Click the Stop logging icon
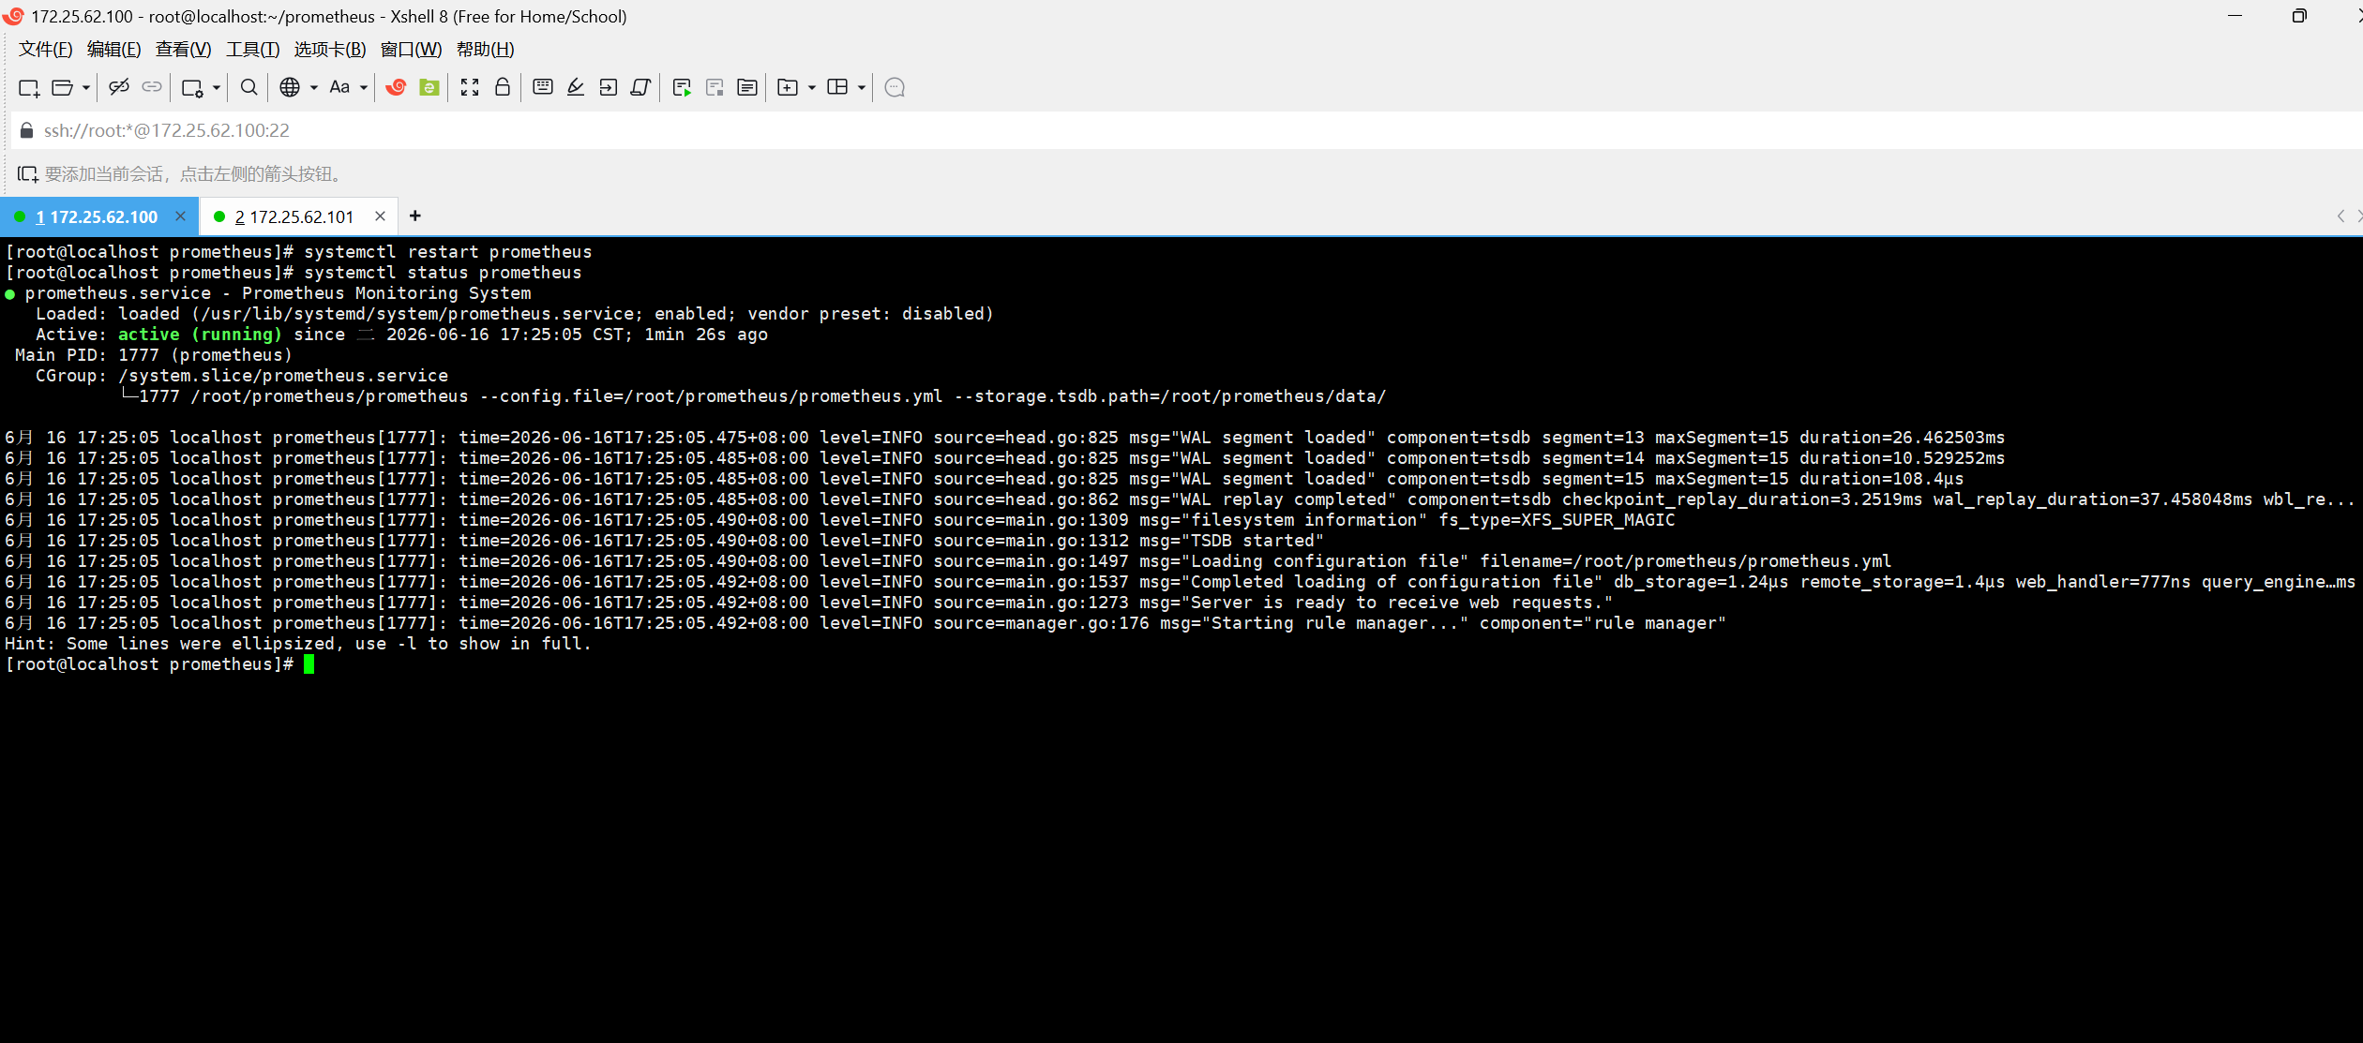 [715, 88]
